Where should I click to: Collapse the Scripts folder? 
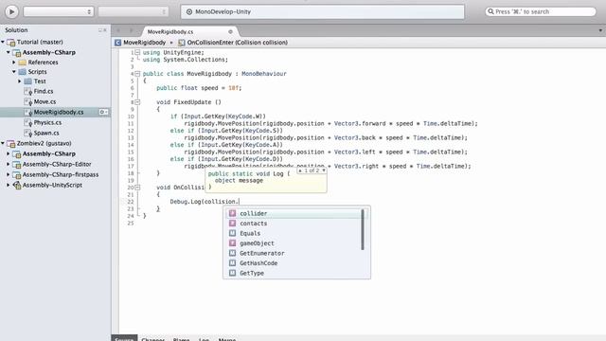(14, 72)
